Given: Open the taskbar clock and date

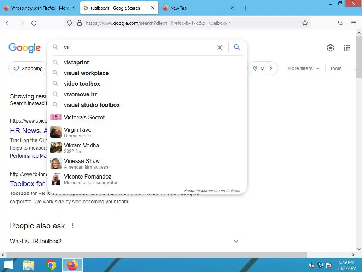Looking at the screenshot, I should coord(346,265).
